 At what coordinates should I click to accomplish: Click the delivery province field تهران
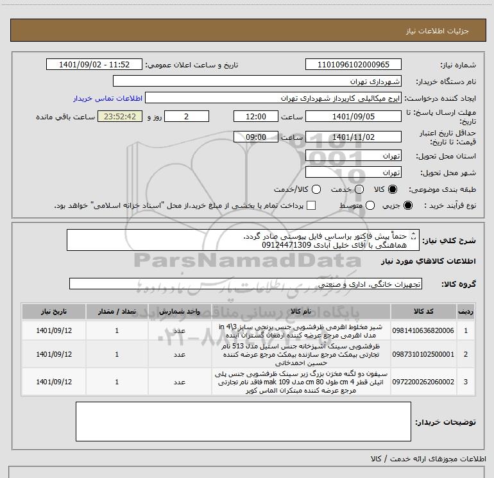coord(353,156)
